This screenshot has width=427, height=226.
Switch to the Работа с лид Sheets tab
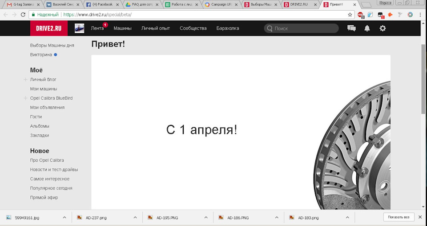point(181,4)
